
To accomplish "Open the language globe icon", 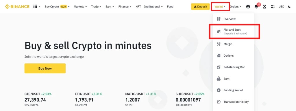I will tap(273, 7).
